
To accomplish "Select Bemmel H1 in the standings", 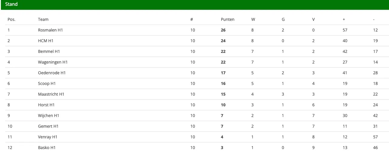I will click(49, 51).
